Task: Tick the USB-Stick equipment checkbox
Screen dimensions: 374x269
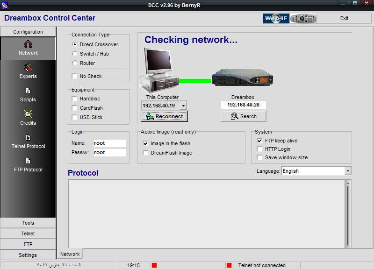Action: pos(75,117)
